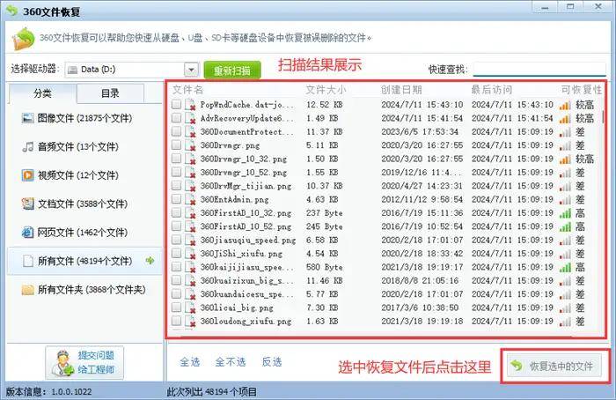Select the 文档文件 document icon
The height and width of the screenshot is (400, 616).
(28, 204)
